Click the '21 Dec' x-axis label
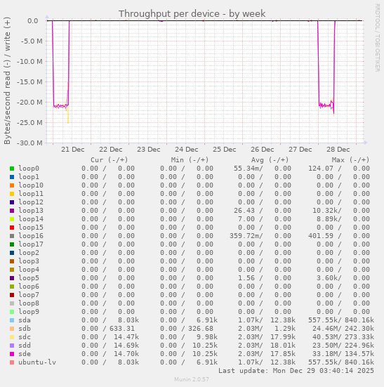Screen dimensions: 384x387 (x=73, y=150)
